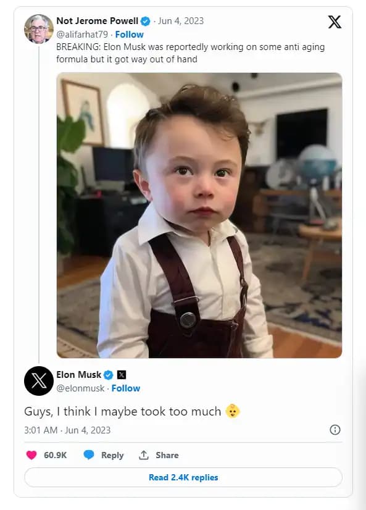
Task: Click the @elonmusk handle
Action: tap(80, 388)
